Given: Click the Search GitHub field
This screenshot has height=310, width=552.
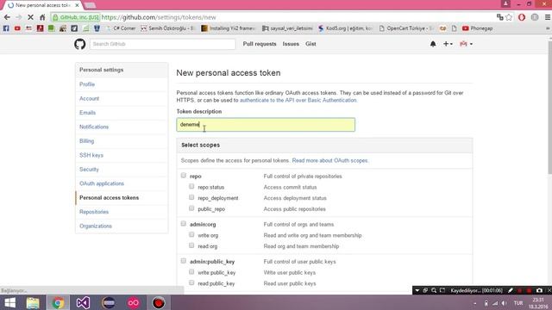Looking at the screenshot, I should pos(162,44).
